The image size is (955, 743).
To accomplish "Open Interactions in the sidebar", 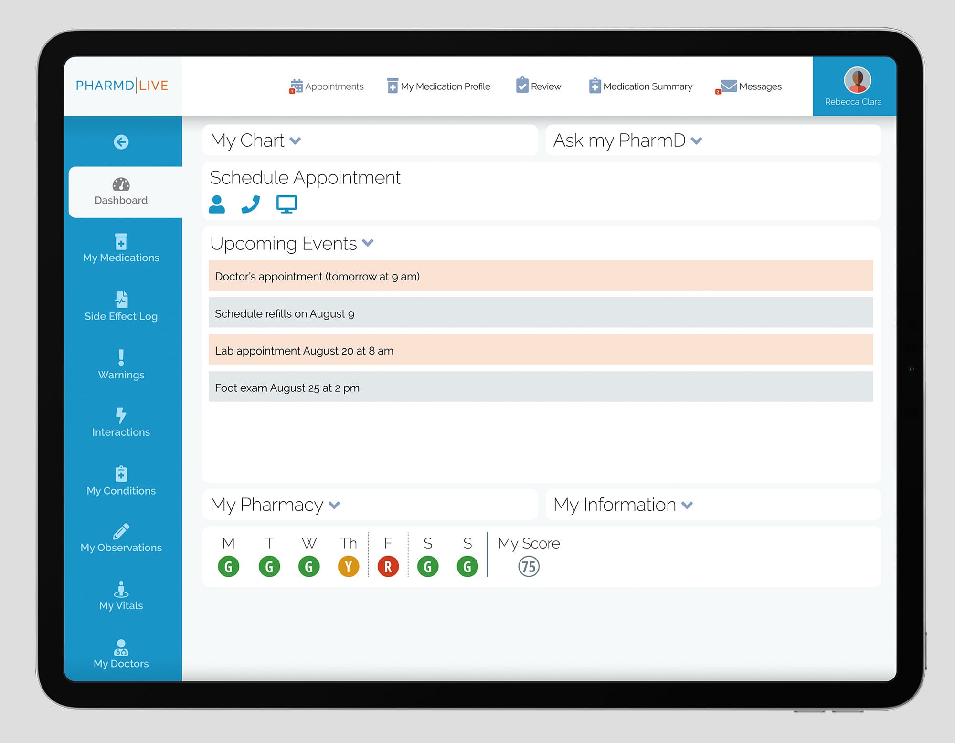I will 121,422.
